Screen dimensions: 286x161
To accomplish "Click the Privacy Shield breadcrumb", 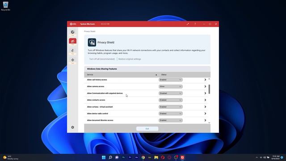I will (89, 31).
